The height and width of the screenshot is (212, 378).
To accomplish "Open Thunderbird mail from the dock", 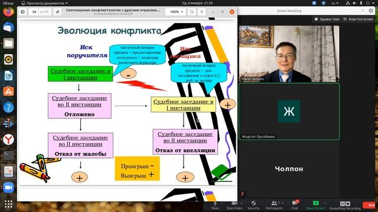I will [x=8, y=27].
